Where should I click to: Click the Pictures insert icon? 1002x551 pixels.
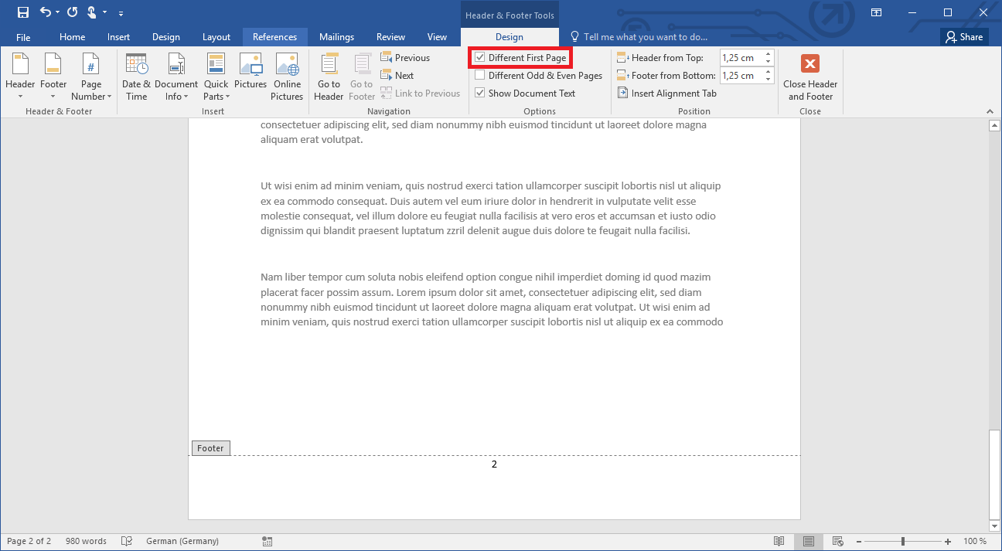(250, 64)
